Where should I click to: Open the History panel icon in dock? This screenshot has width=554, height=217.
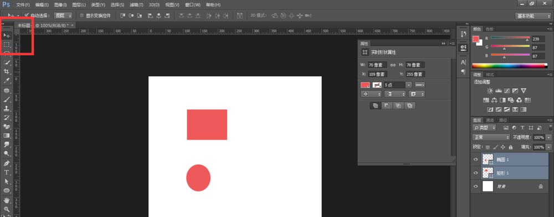pos(464,34)
